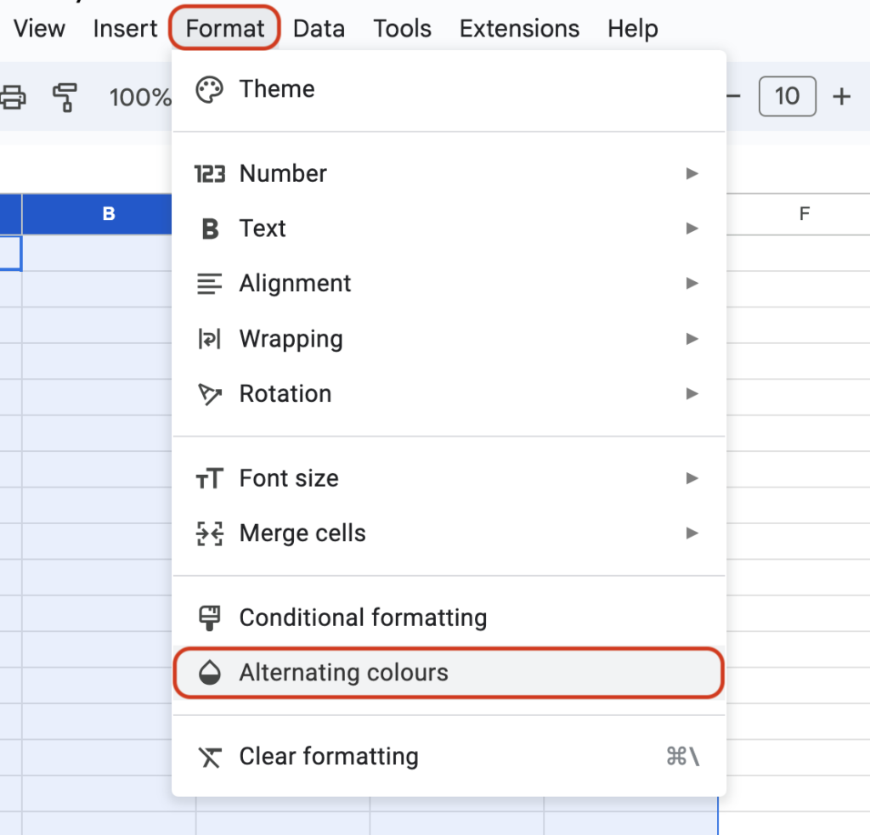Choose Clear formatting from the menu
Image resolution: width=870 pixels, height=835 pixels.
pos(329,756)
